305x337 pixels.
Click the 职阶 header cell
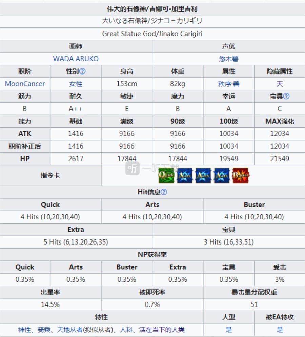click(x=25, y=71)
